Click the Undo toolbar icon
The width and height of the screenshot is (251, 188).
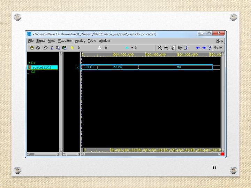(45, 48)
